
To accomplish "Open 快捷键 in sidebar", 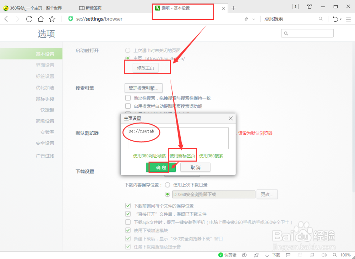I will [x=47, y=110].
